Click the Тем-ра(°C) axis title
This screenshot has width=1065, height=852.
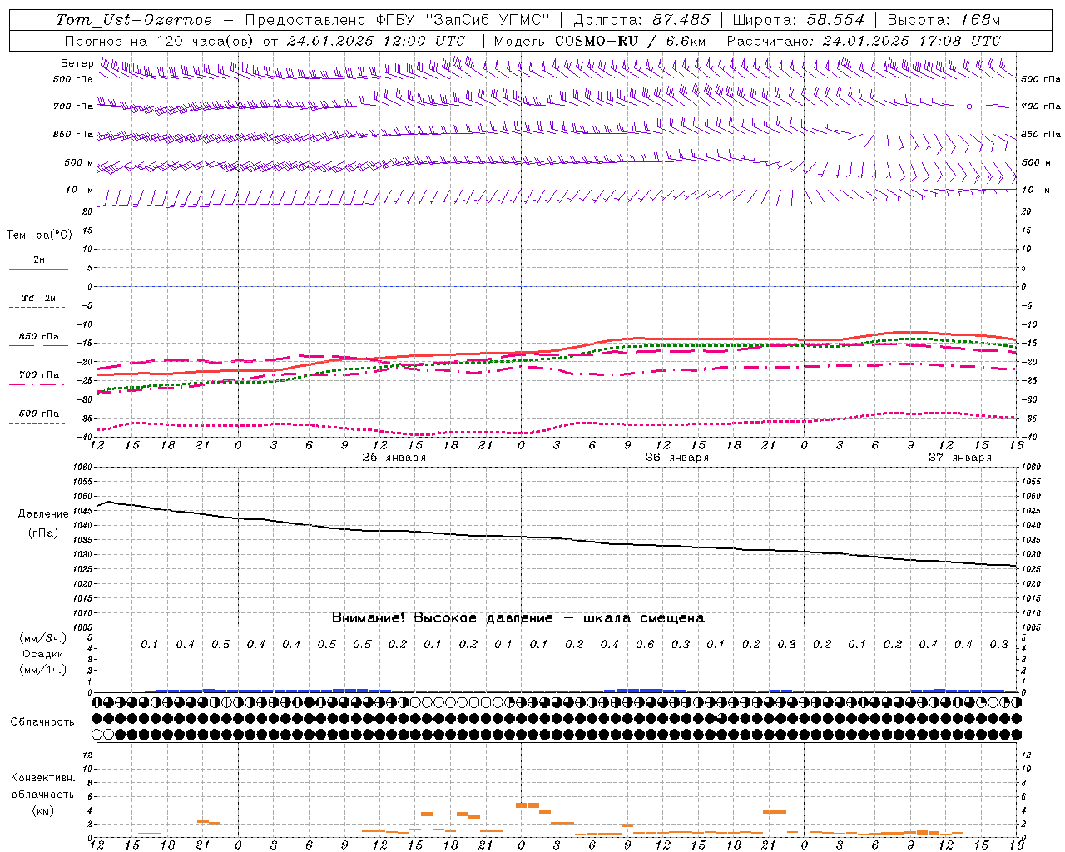[x=39, y=235]
